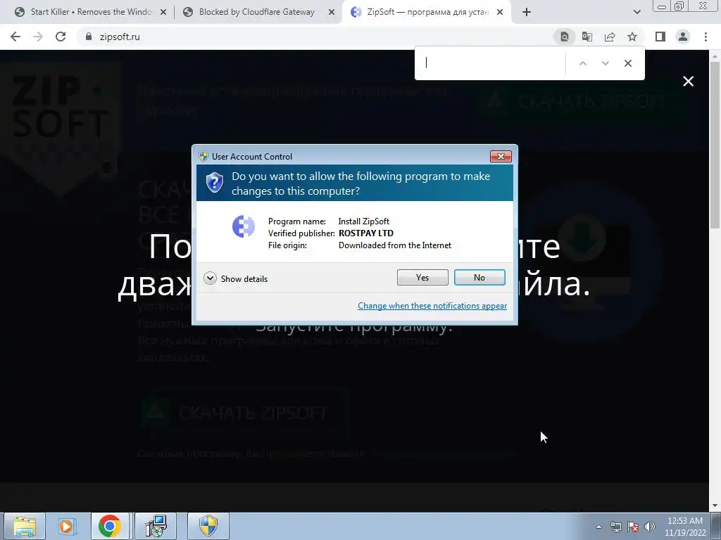Switch to Blocked by Cloudflare Gateway tab
721x540 pixels.
tap(256, 12)
